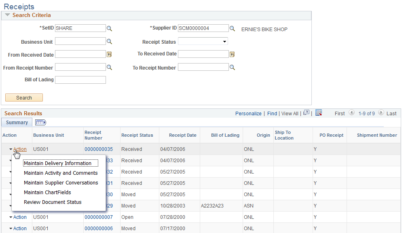The height and width of the screenshot is (233, 404).
Task: Open the From Receipt Number lookup
Action: [x=109, y=67]
